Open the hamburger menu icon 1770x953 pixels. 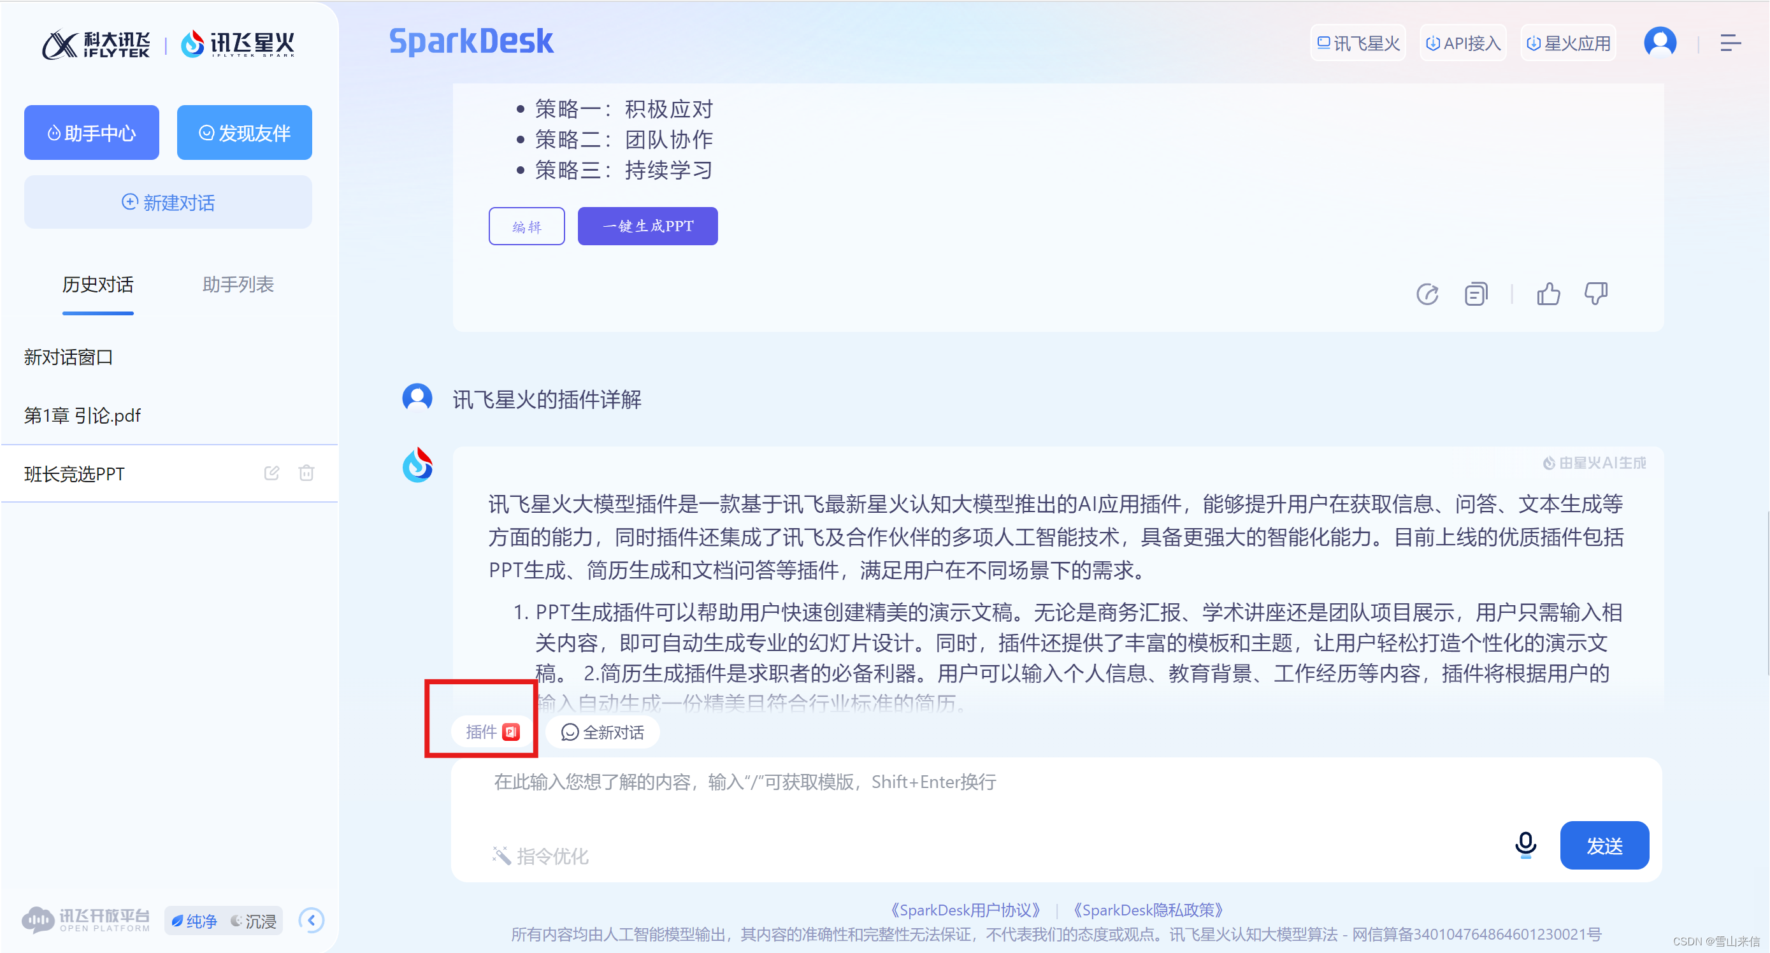click(1731, 43)
